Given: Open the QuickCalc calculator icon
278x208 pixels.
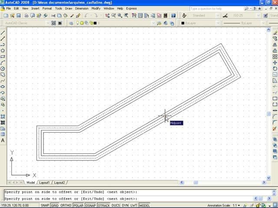Looking at the screenshot, I should (x=165, y=16).
